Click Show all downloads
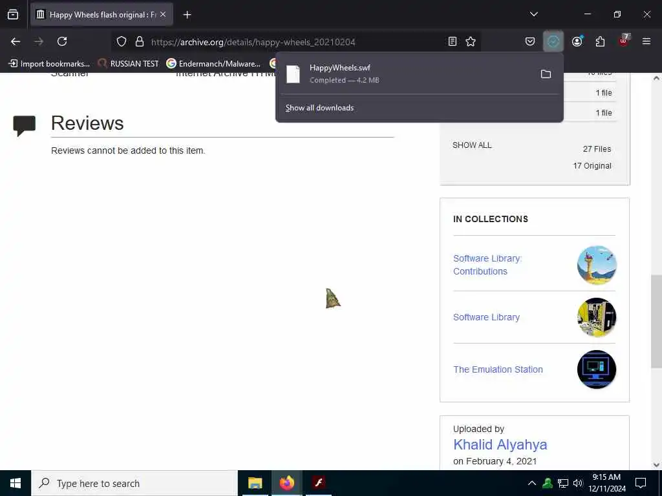 coord(319,108)
